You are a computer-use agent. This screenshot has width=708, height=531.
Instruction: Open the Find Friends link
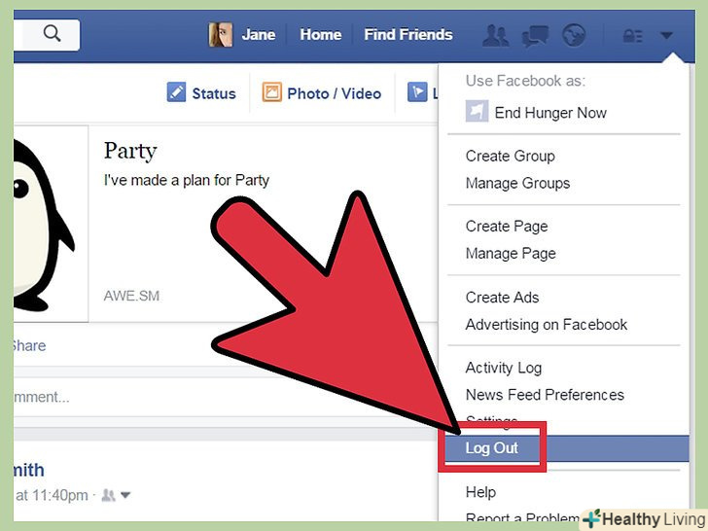pos(408,35)
